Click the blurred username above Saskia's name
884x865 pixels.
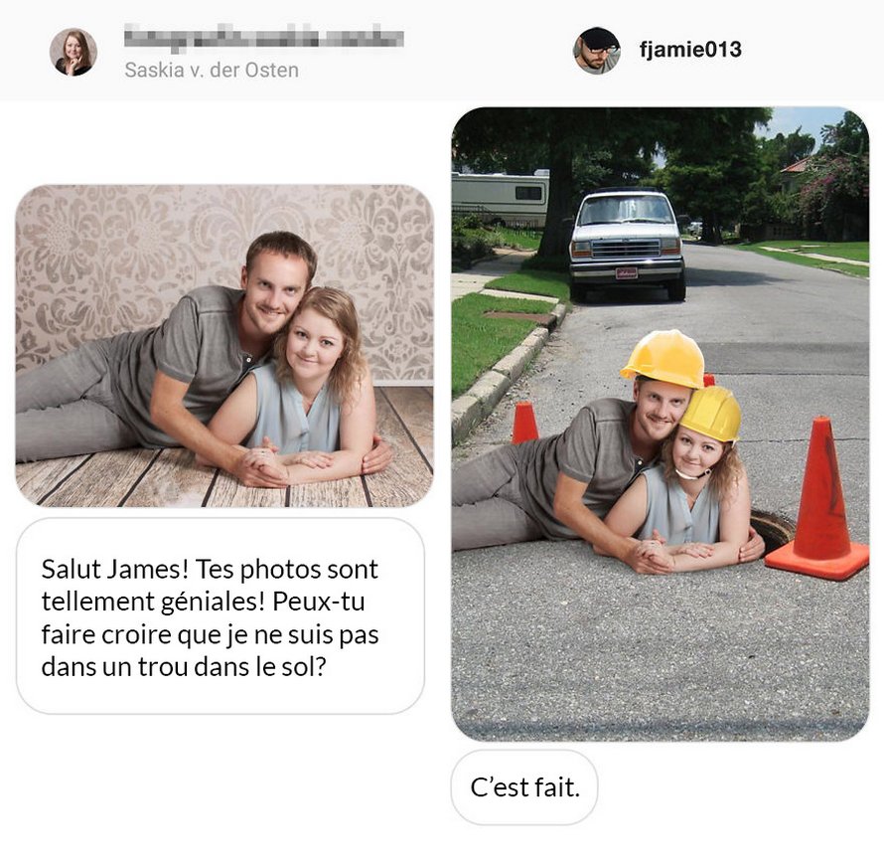pyautogui.click(x=264, y=38)
